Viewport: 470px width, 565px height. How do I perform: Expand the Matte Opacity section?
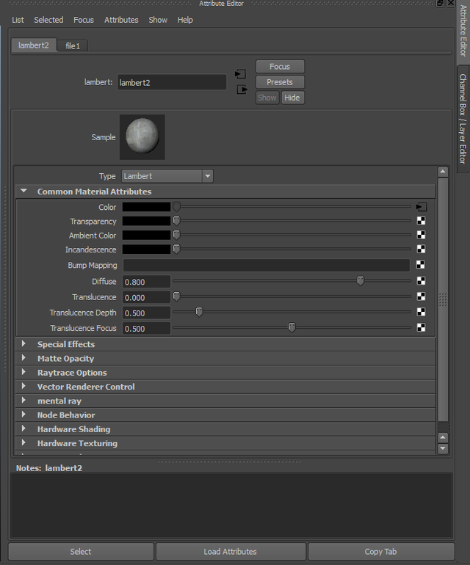pos(23,358)
